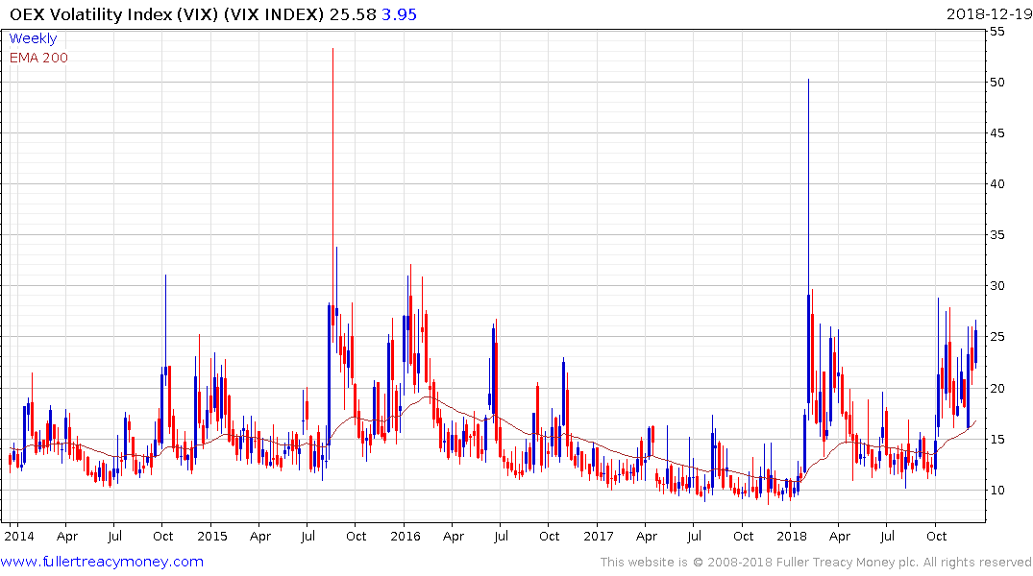Click the Fuller Treacy Money copyright notice
1033x576 pixels.
pyautogui.click(x=816, y=562)
